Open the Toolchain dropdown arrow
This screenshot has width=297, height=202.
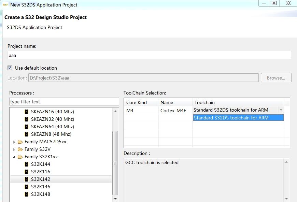281,110
